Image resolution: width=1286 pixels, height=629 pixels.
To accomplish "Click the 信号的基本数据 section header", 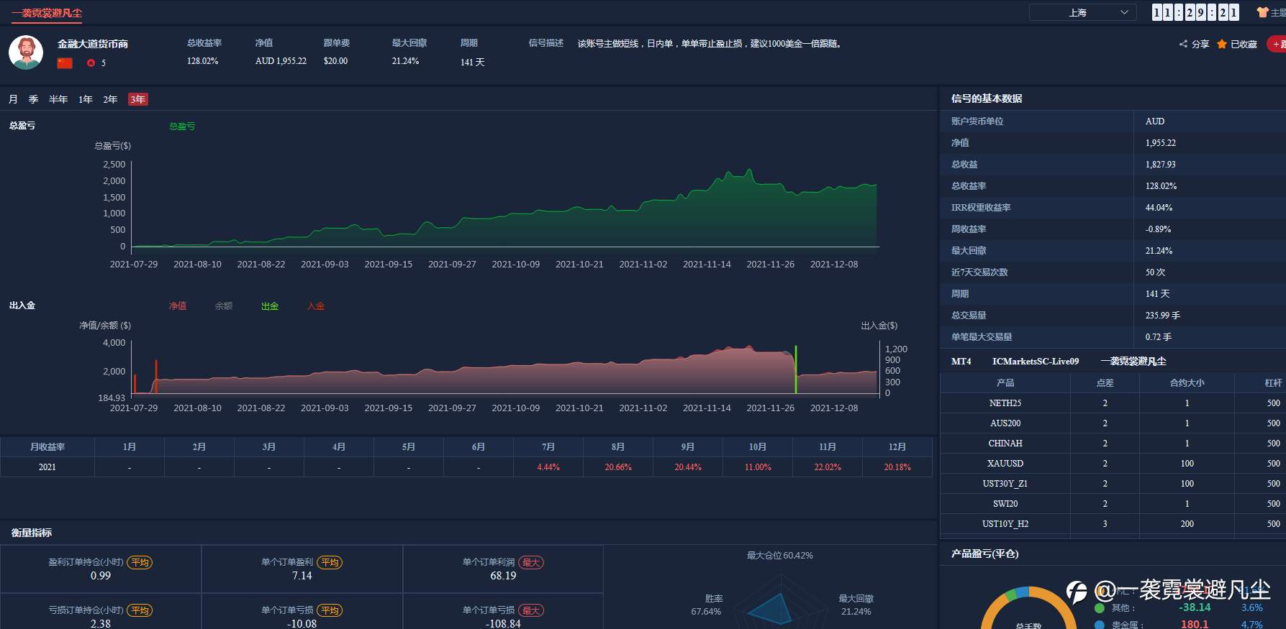I will tap(987, 98).
